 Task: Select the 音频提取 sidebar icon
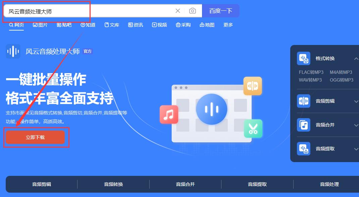303,149
